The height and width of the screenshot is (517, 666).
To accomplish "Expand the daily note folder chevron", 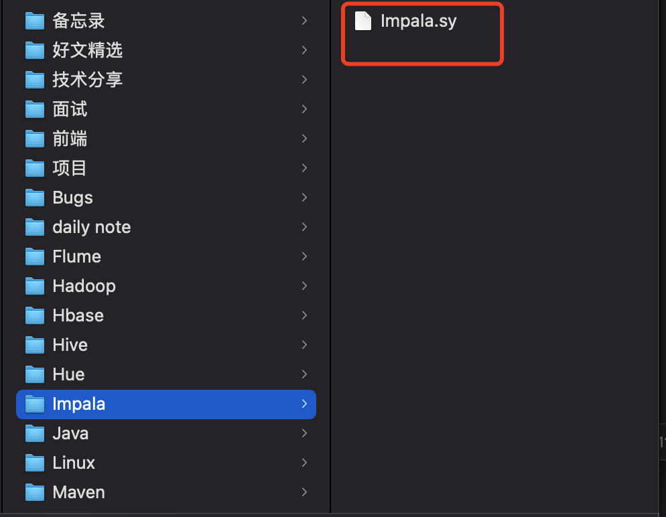I will (x=304, y=227).
